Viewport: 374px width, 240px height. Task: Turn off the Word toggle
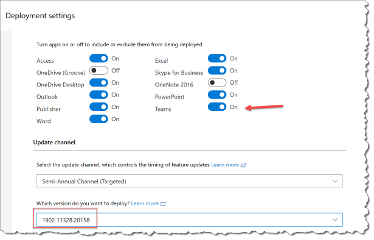(99, 119)
